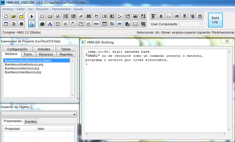
Task: Select the RadioGroup control tool
Action: (x=65, y=24)
